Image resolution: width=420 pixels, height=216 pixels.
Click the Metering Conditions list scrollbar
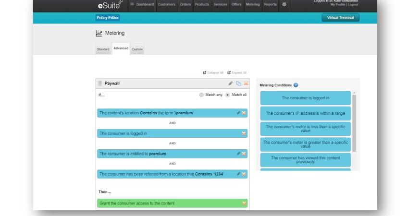[x=354, y=122]
